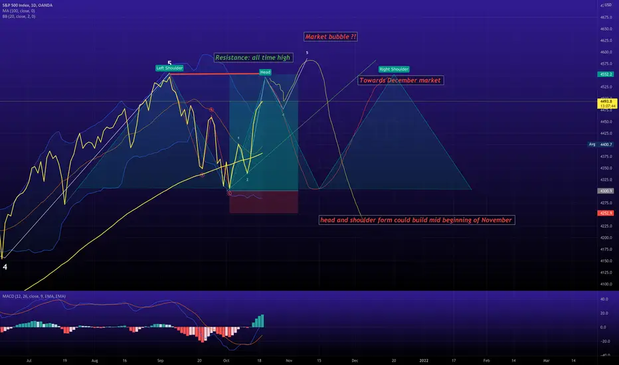This screenshot has width=619, height=365.
Task: Click the -20.0 MACD axis value
Action: click(604, 341)
